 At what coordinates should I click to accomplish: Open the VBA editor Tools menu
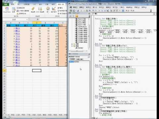coord(122,7)
